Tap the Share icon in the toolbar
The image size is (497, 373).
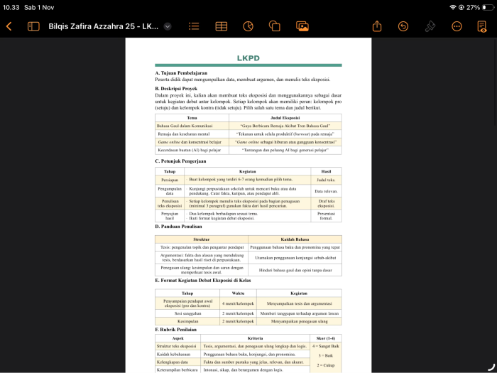coord(377,26)
